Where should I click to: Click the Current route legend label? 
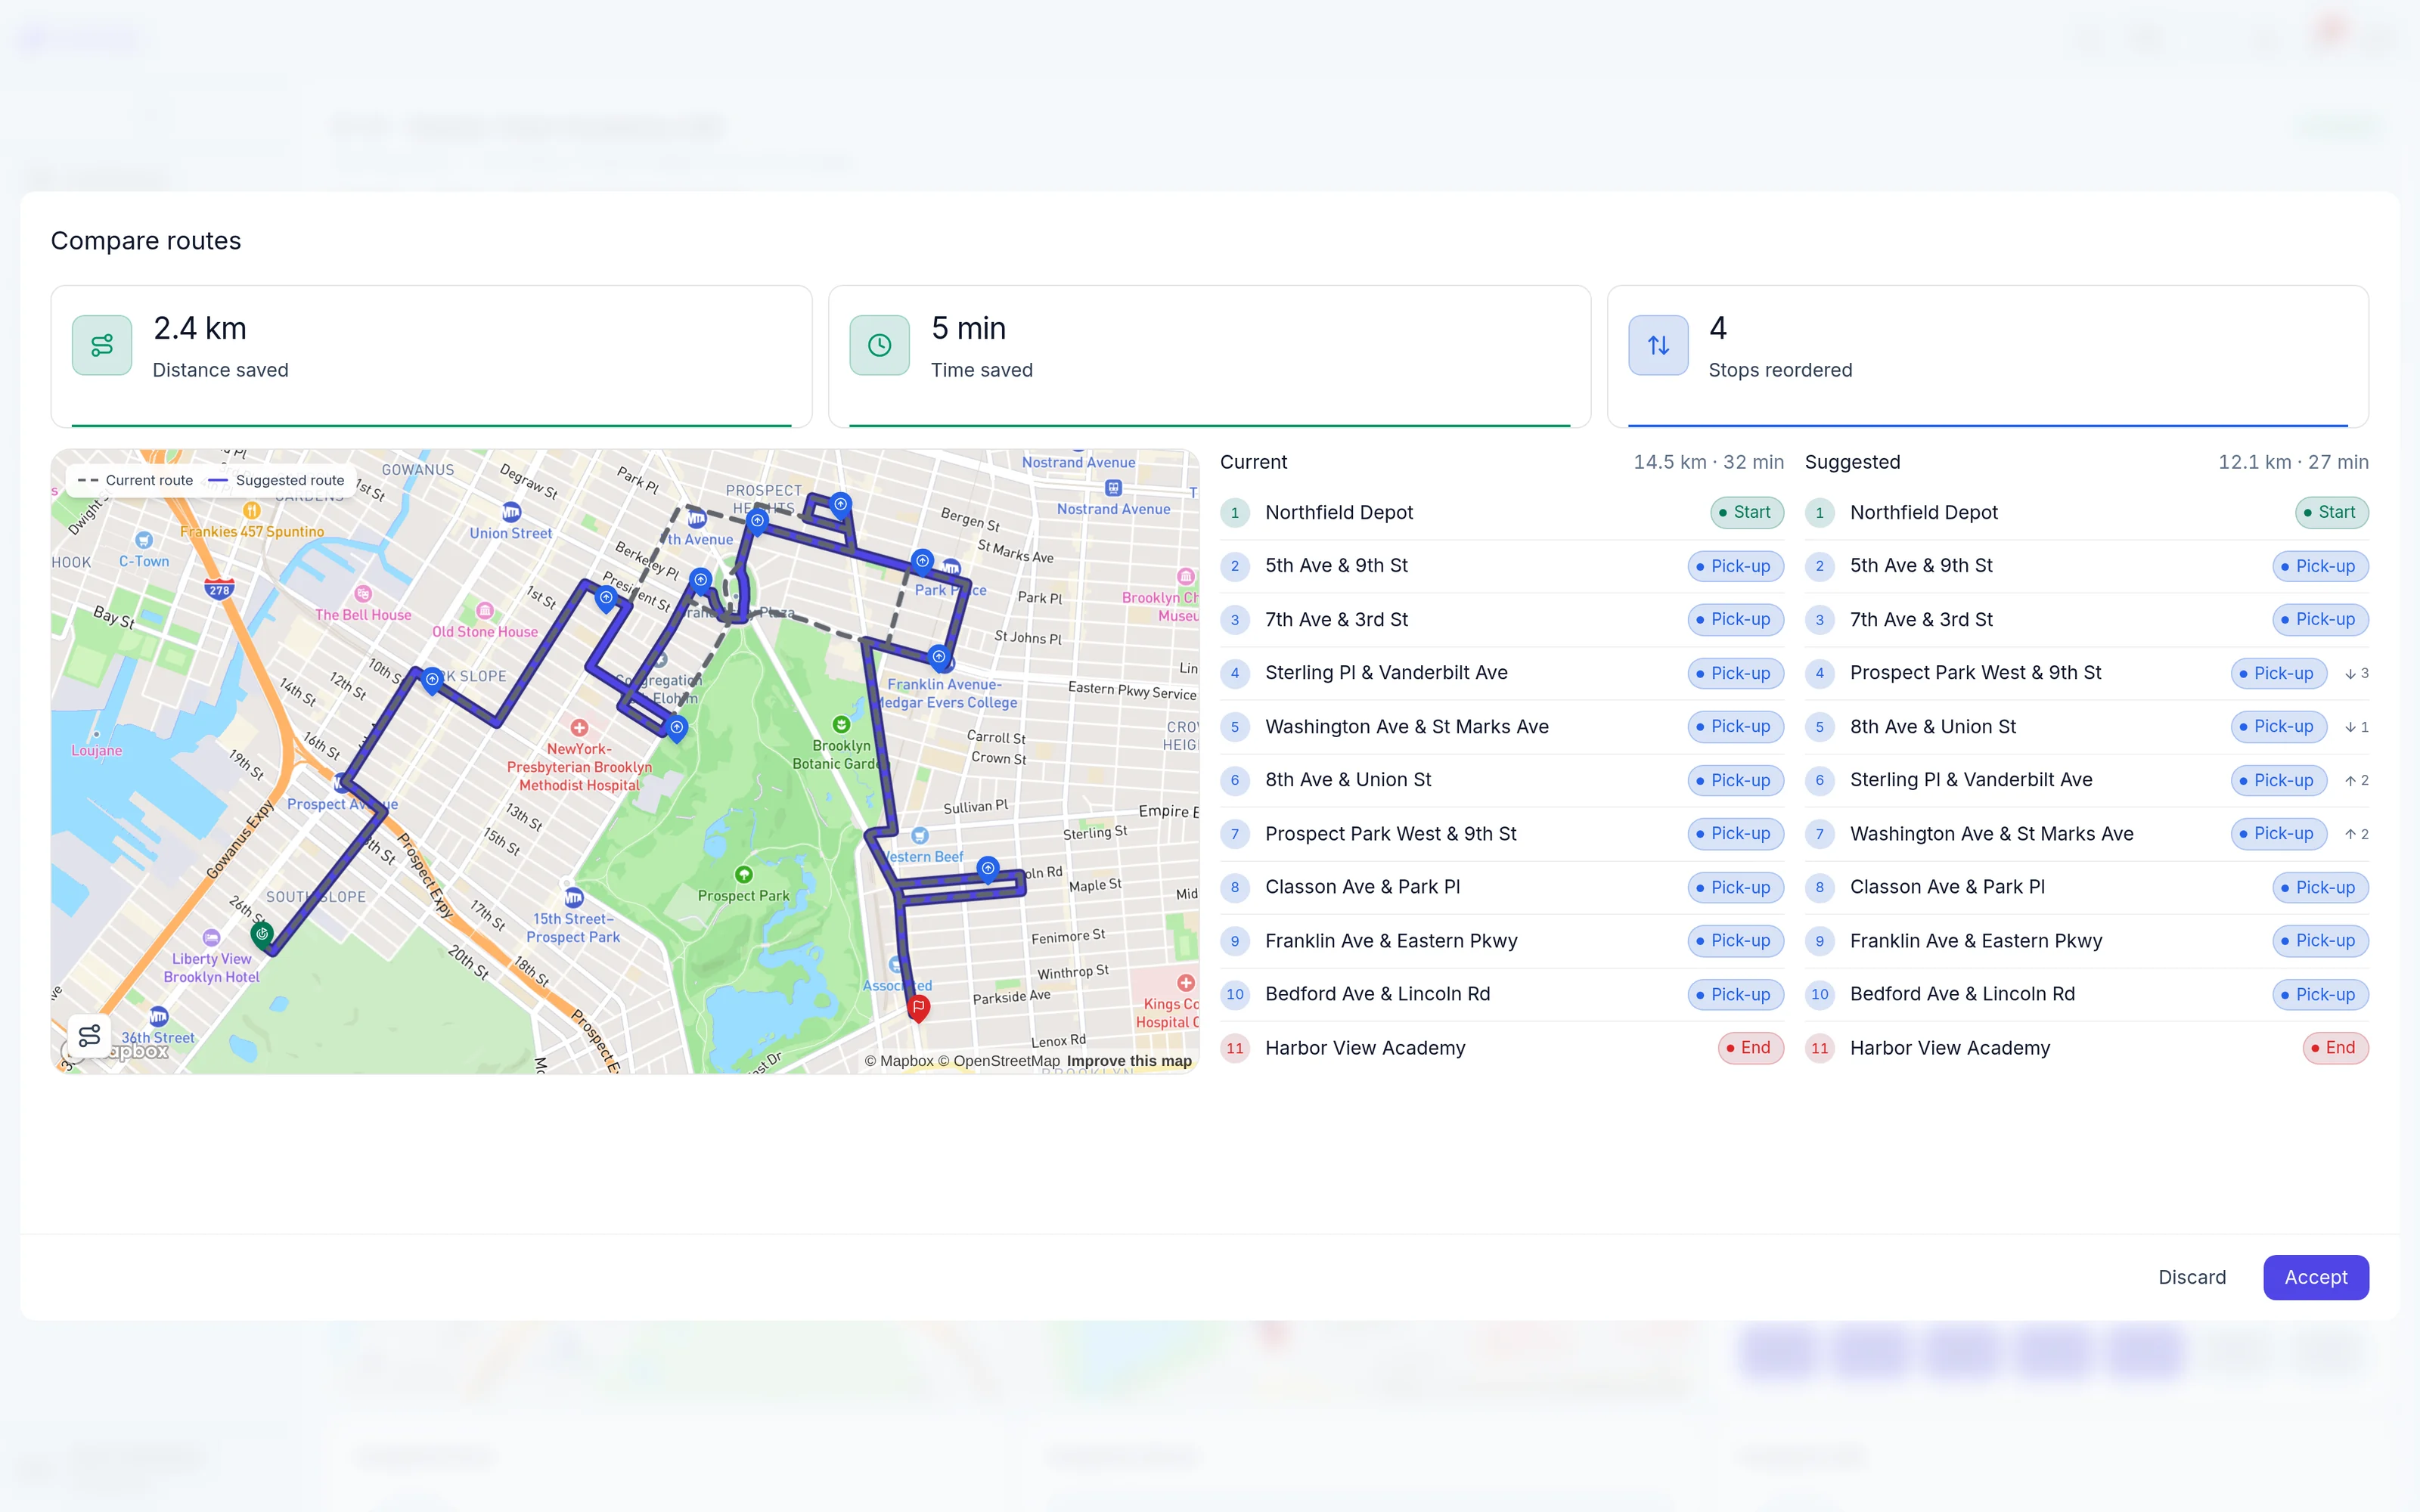149,480
